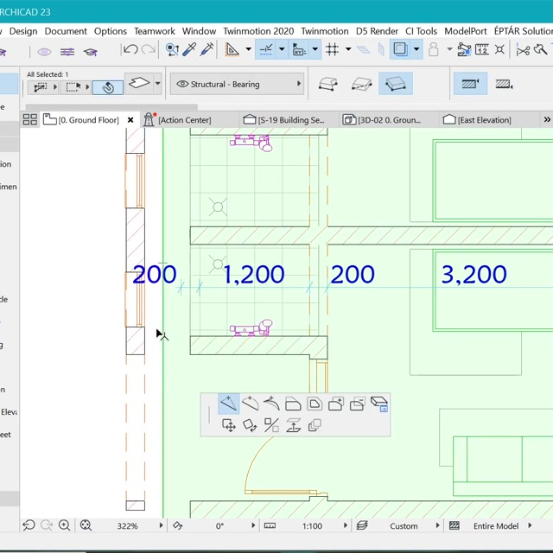Click the Undo arrow in the toolbar
Screen dimensions: 553x553
pyautogui.click(x=130, y=50)
